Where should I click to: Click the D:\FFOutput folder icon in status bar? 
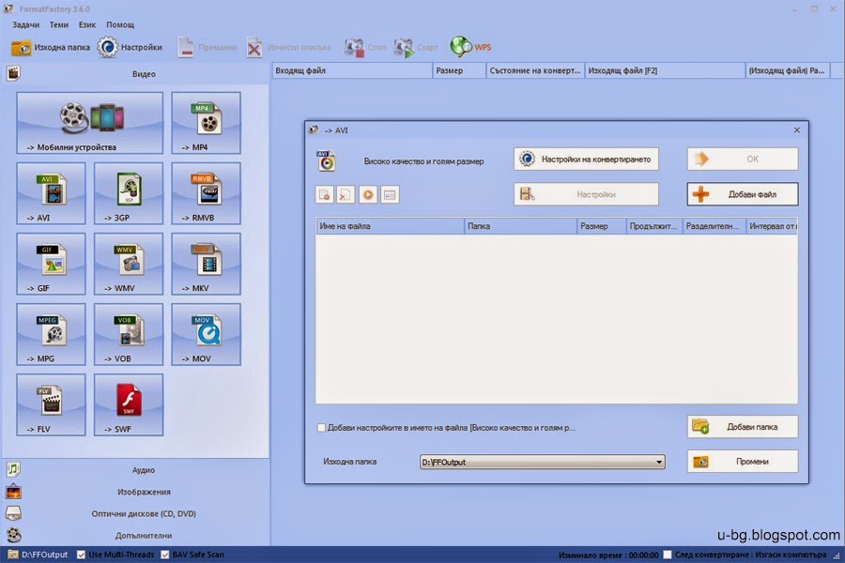[13, 555]
